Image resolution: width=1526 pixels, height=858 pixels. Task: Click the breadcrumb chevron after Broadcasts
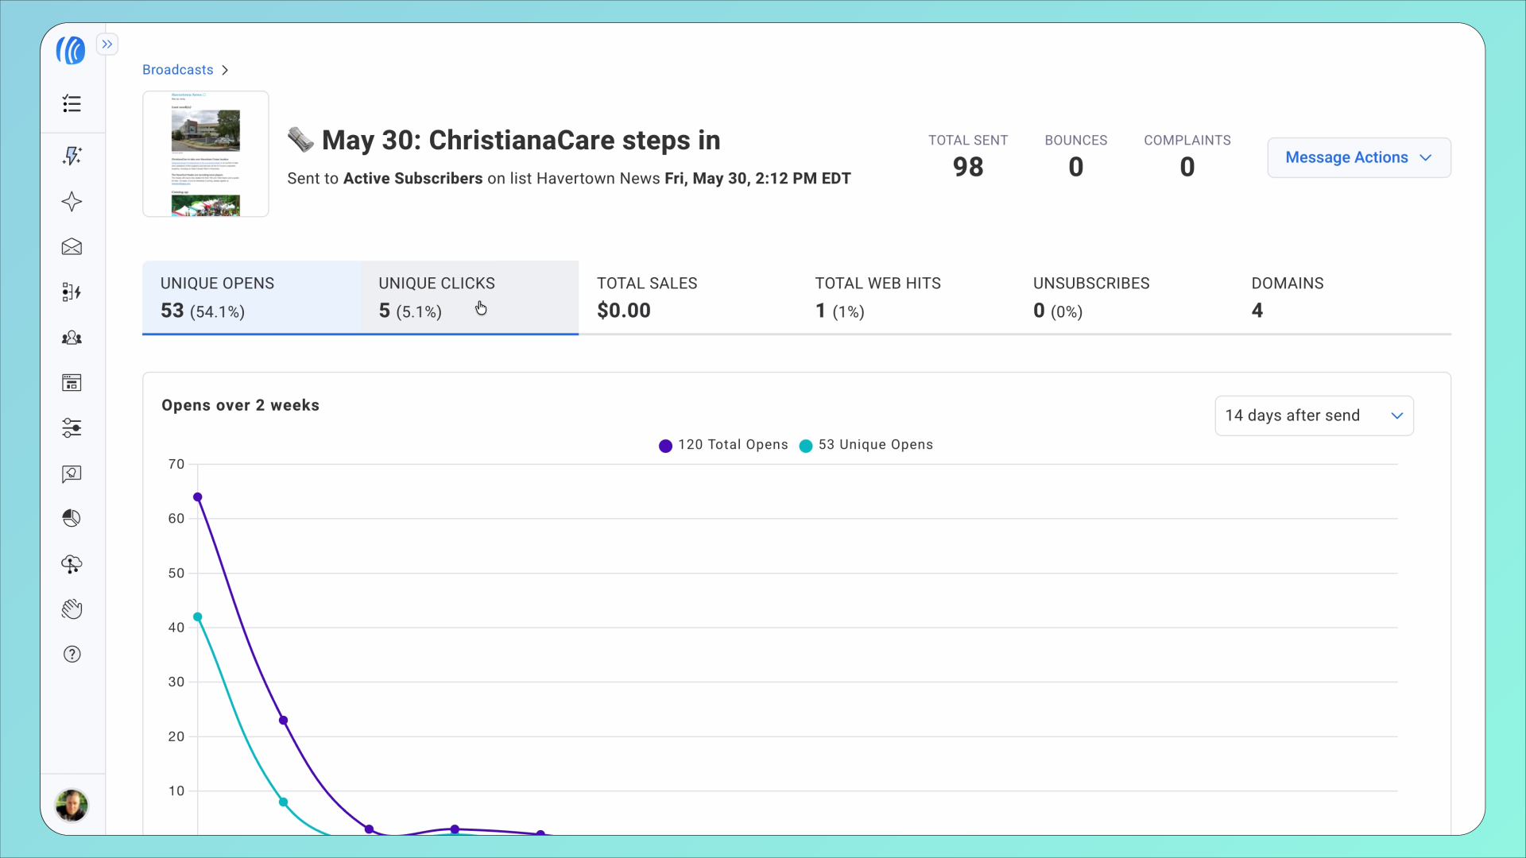226,70
